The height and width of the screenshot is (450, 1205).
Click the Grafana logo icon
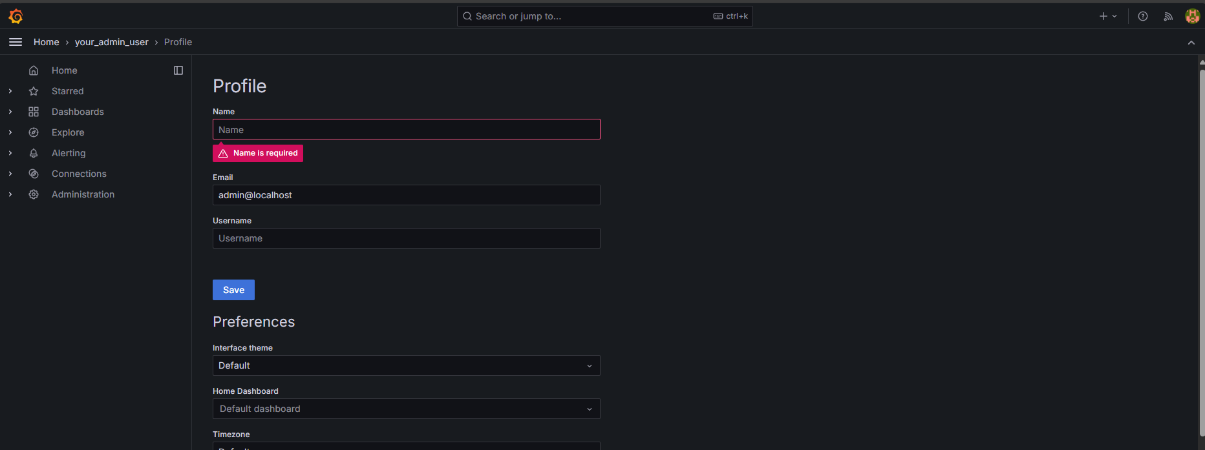(16, 16)
